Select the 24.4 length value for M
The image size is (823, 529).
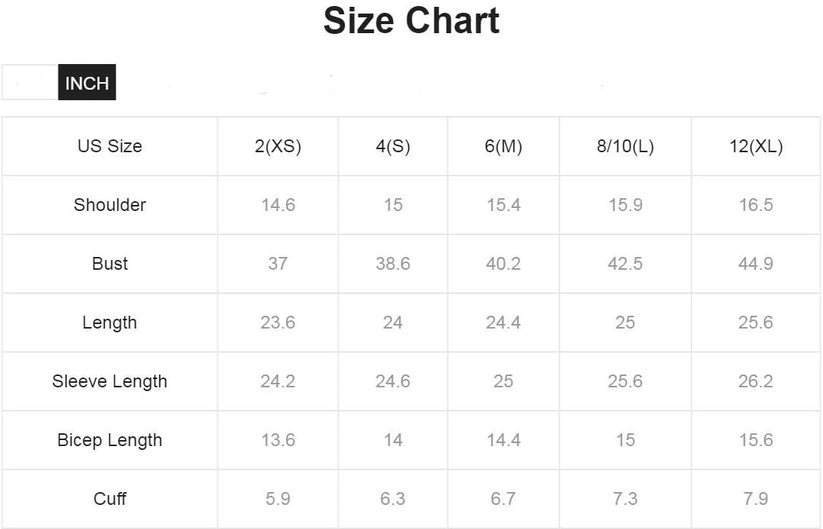[503, 323]
